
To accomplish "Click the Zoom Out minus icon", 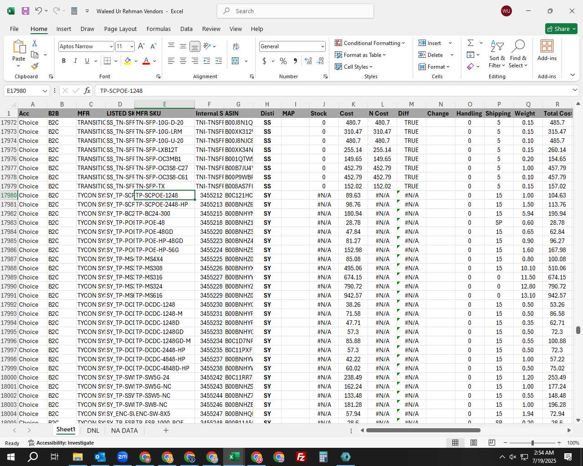I will [505, 443].
